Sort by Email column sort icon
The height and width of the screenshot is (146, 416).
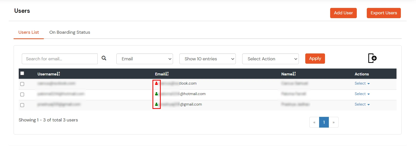pyautogui.click(x=167, y=74)
